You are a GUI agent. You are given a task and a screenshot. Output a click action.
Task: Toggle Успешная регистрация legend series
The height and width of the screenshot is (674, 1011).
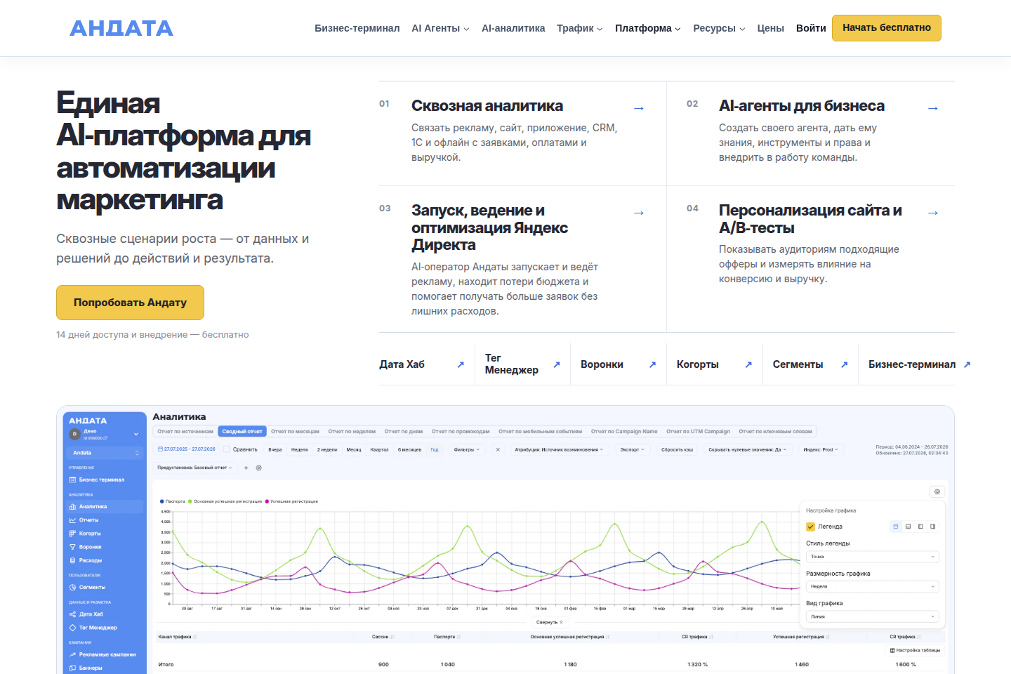pos(291,501)
